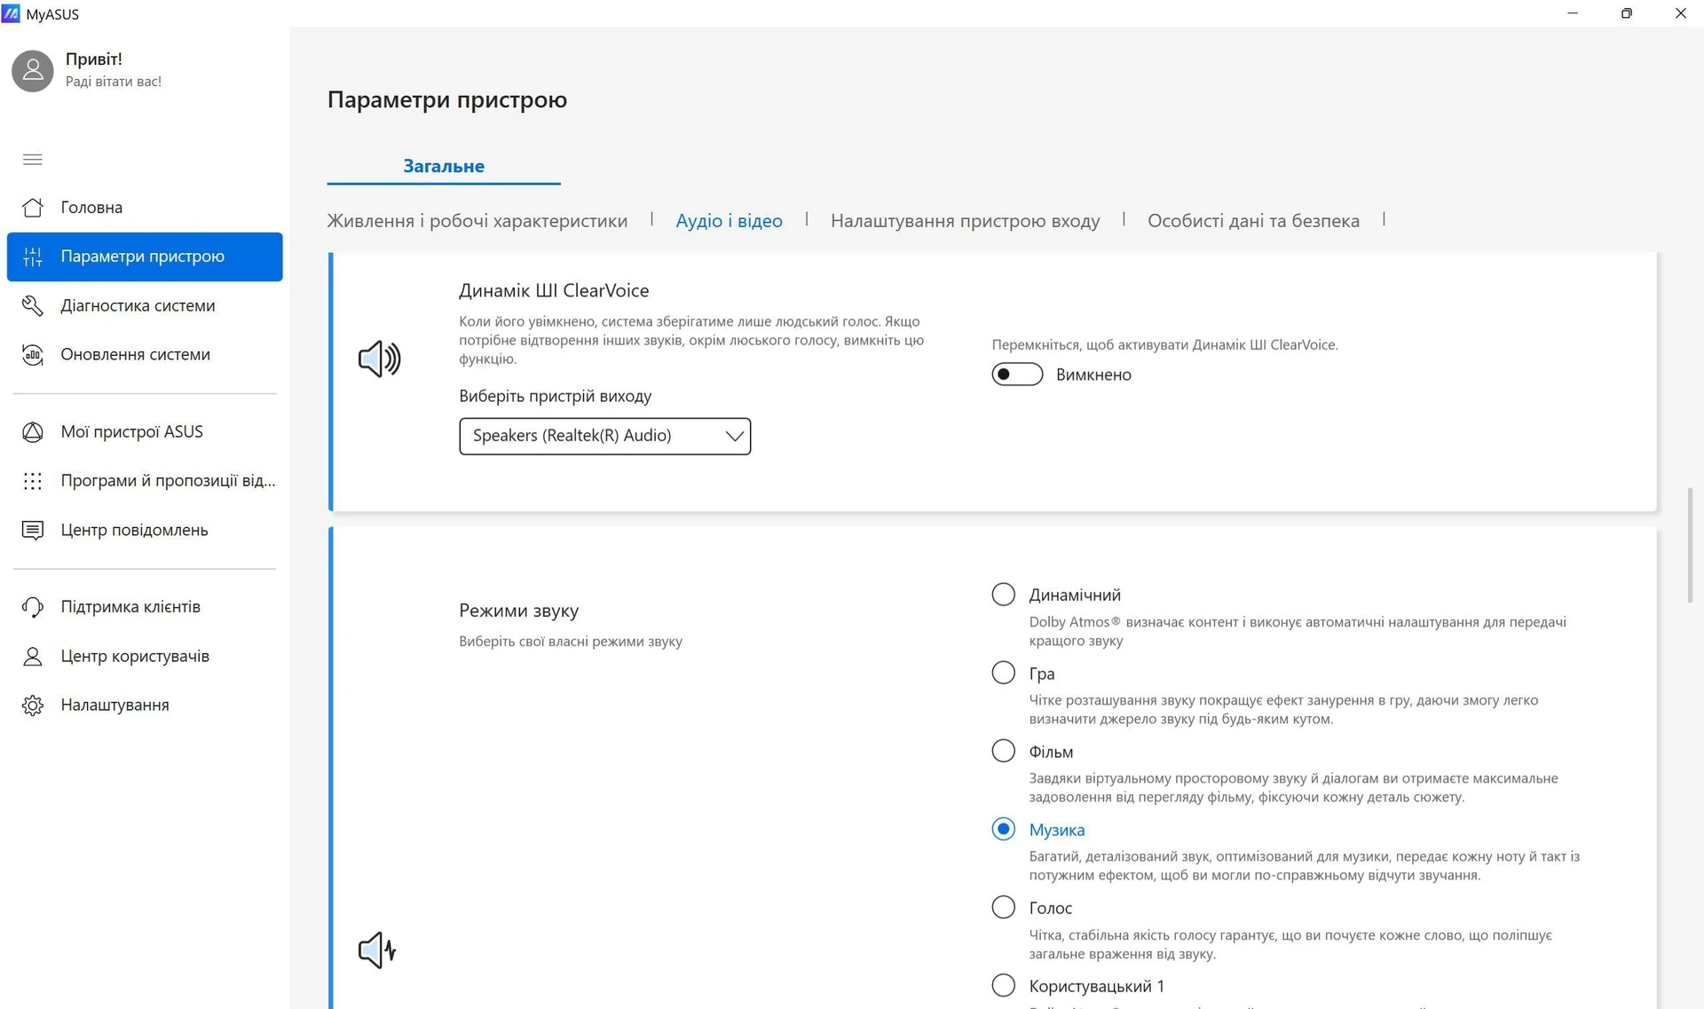Image resolution: width=1704 pixels, height=1009 pixels.
Task: Click the Вимкнено toggle status label
Action: (x=1093, y=374)
